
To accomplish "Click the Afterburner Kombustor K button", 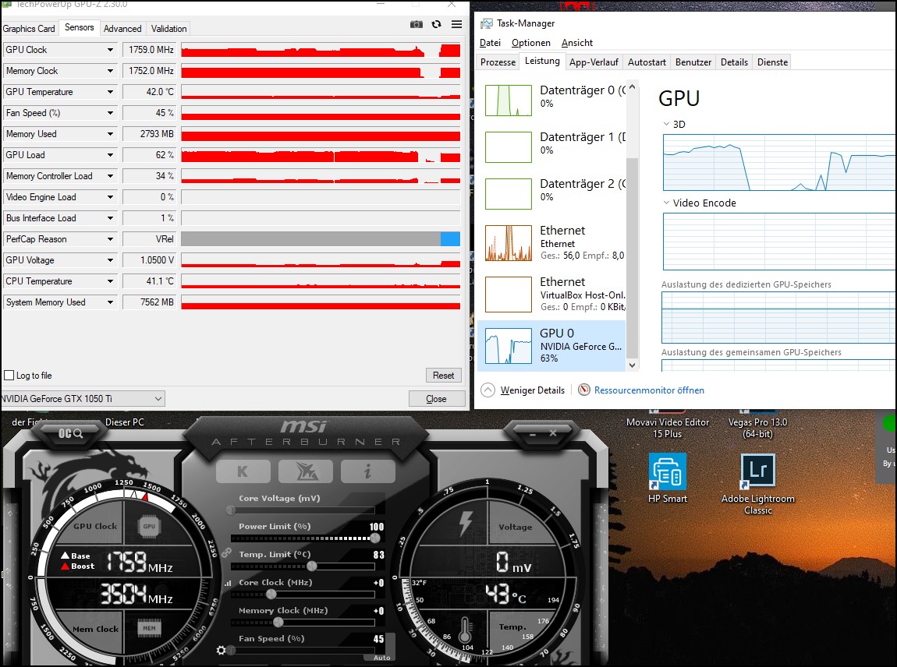I will tap(243, 471).
